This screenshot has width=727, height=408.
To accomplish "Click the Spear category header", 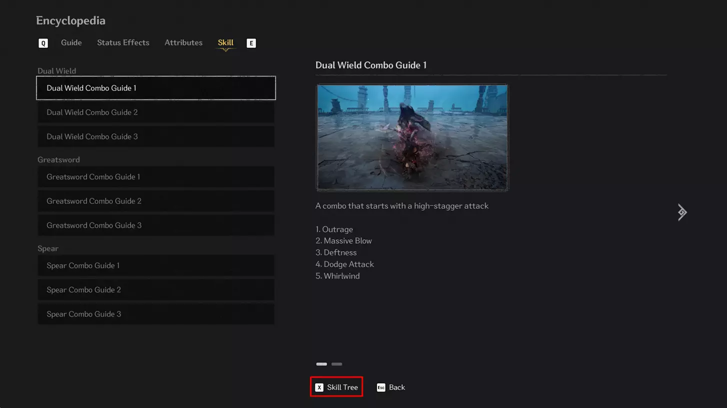I will click(48, 249).
